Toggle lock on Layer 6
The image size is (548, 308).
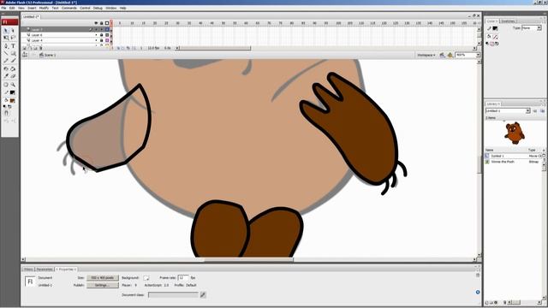(x=101, y=35)
